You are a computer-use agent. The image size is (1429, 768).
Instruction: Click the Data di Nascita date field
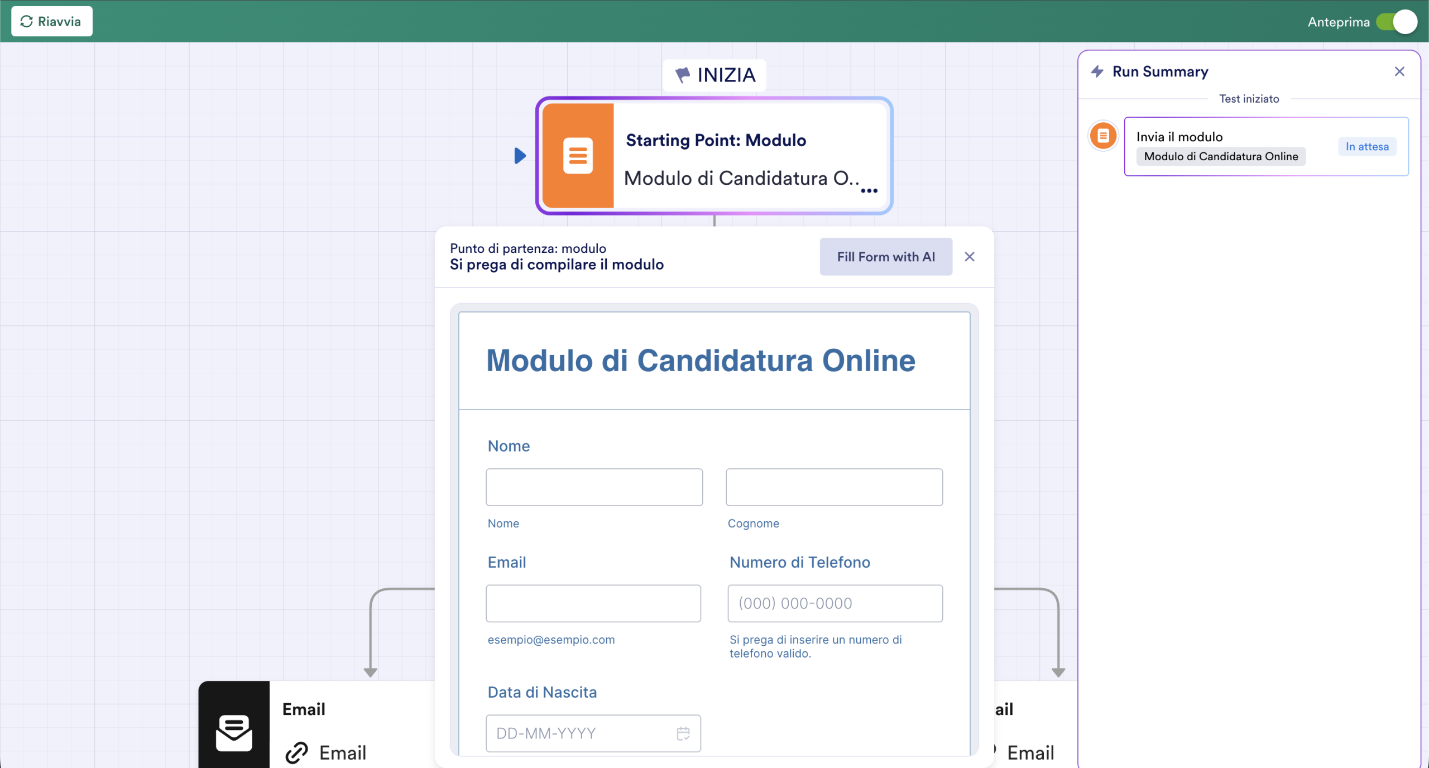593,733
